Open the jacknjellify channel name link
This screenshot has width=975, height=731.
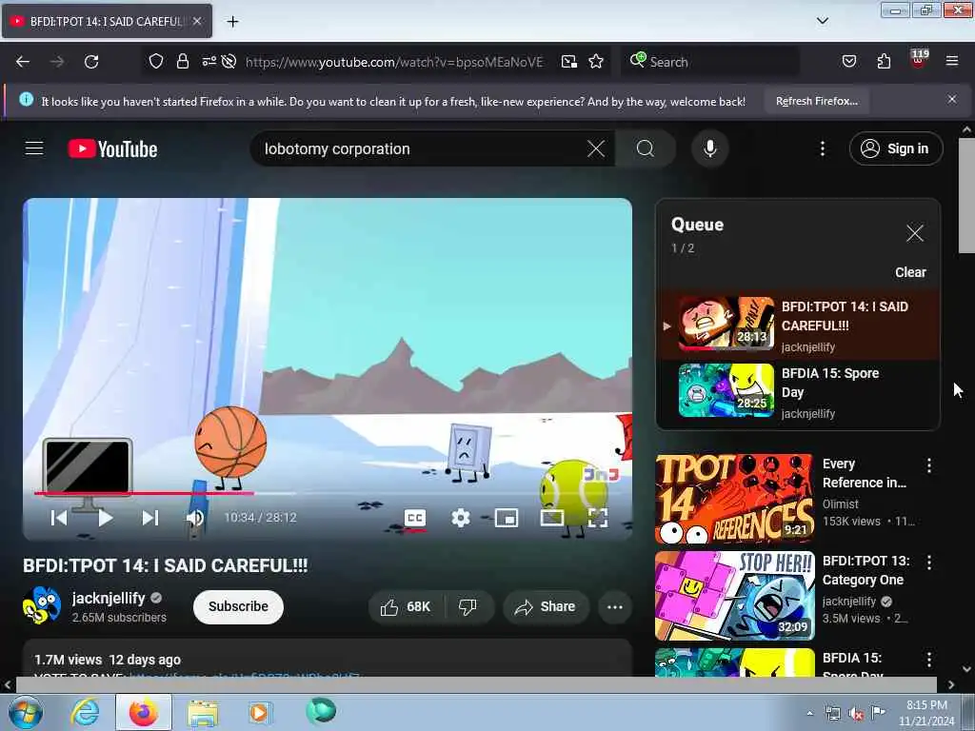coord(109,598)
